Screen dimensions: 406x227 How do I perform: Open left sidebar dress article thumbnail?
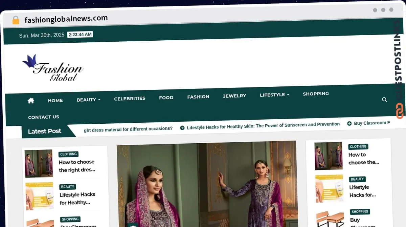(39, 164)
